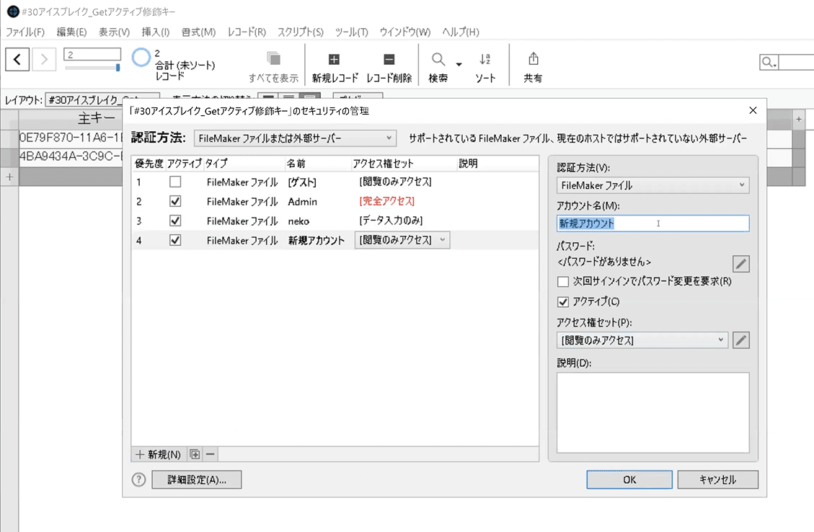Click 完全アクセス privilege text
This screenshot has height=532, width=814.
coord(386,201)
